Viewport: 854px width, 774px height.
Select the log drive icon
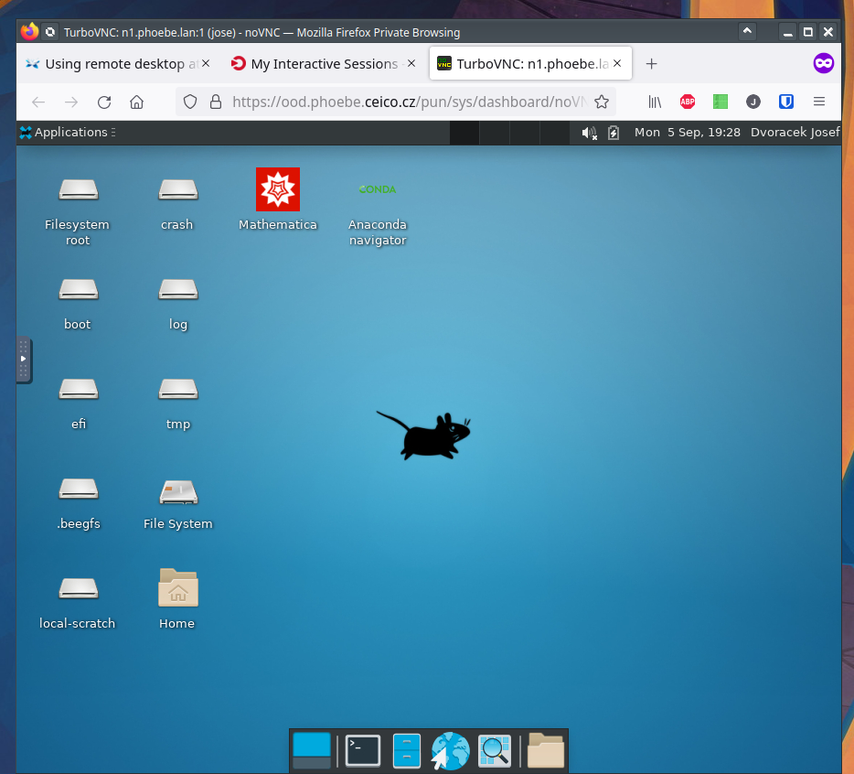(x=178, y=289)
